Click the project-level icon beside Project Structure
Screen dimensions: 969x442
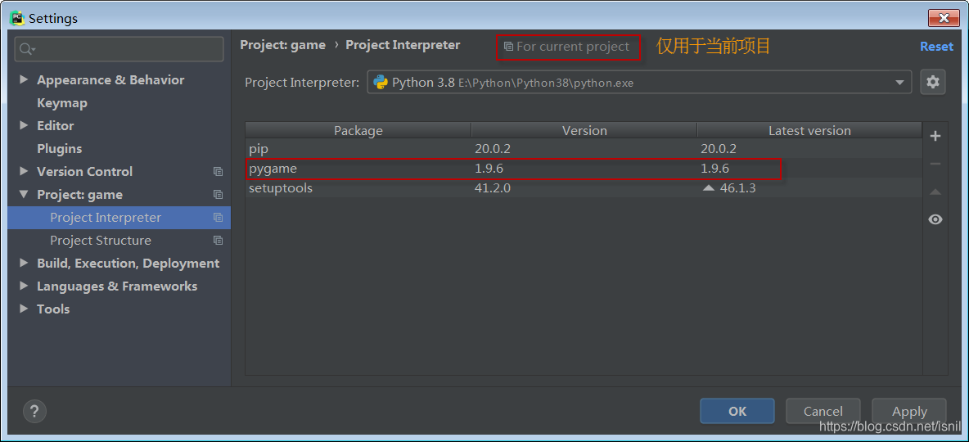click(219, 241)
